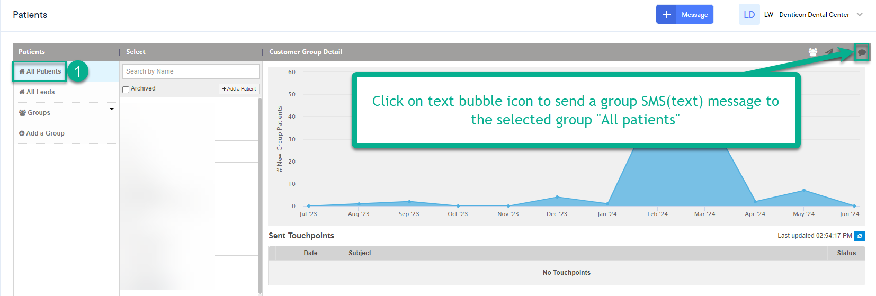The width and height of the screenshot is (876, 296).
Task: Click the Search by Name field
Action: pyautogui.click(x=191, y=71)
